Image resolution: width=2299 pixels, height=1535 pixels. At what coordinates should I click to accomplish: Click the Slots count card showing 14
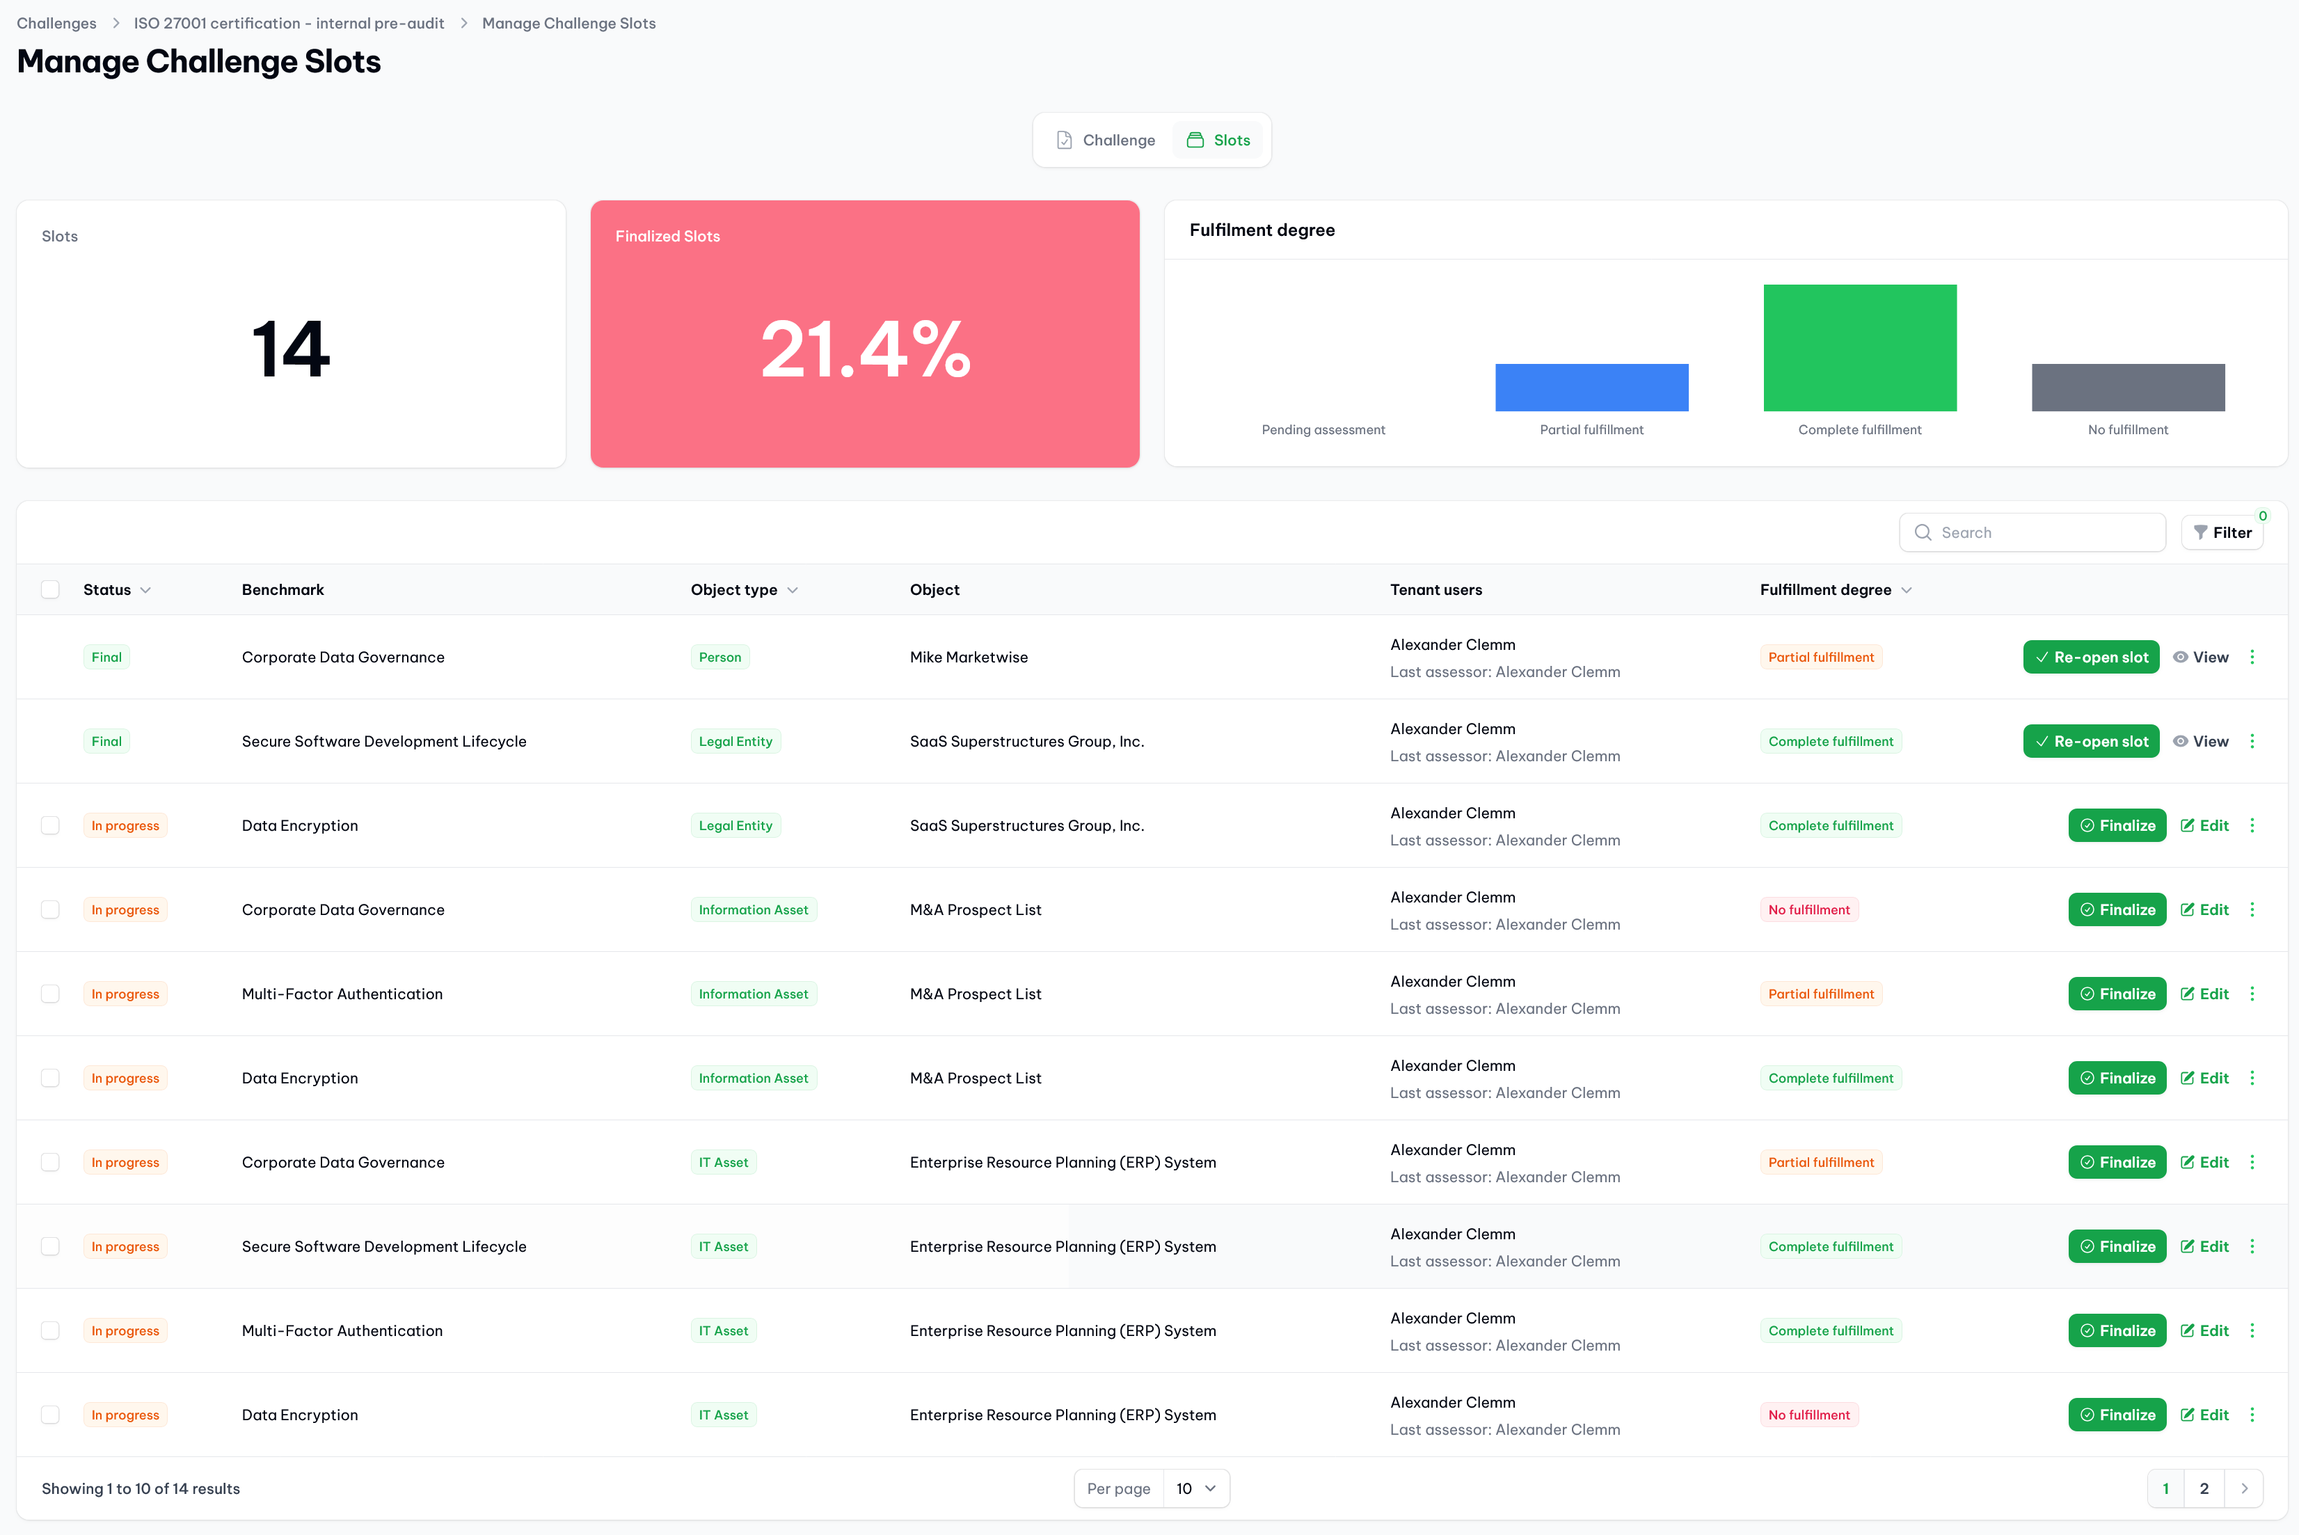pyautogui.click(x=291, y=334)
